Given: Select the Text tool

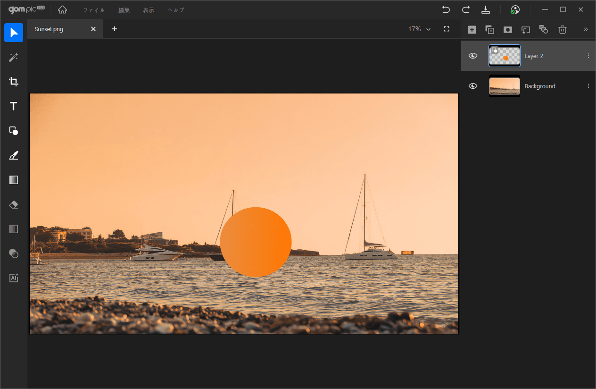Looking at the screenshot, I should 14,106.
